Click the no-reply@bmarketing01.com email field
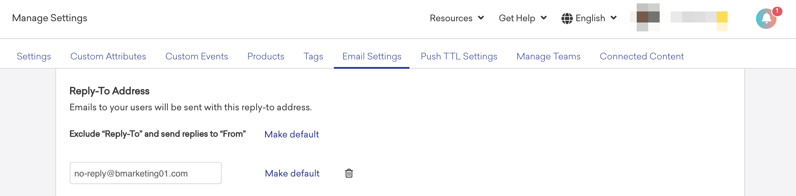The height and width of the screenshot is (196, 796). tap(146, 173)
